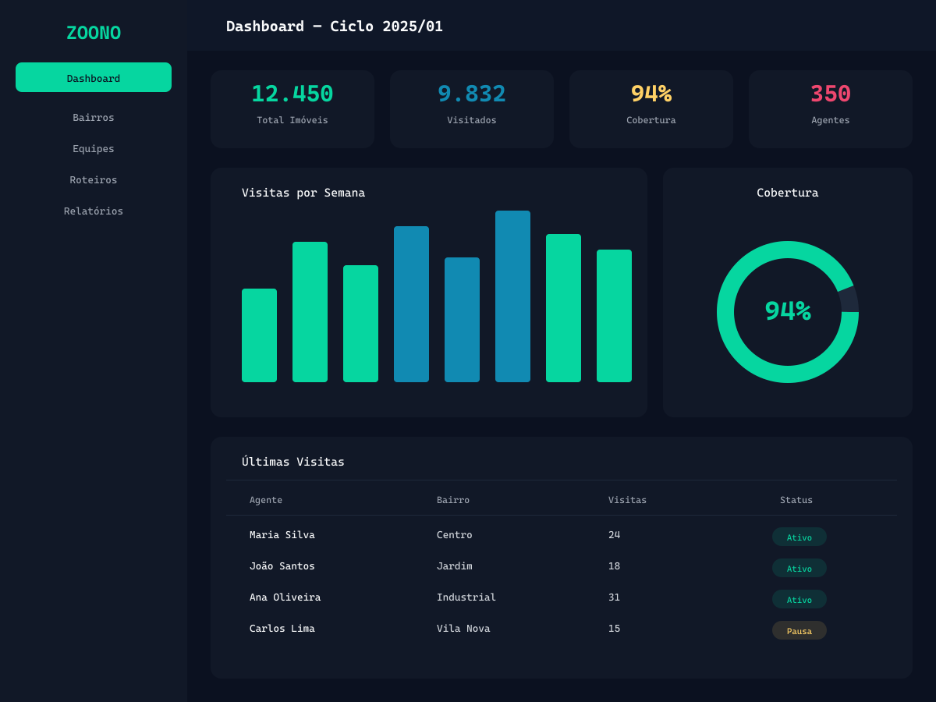The image size is (936, 702).
Task: Click the Dashboard – Ciclo 2025/01 heading
Action: 334,26
